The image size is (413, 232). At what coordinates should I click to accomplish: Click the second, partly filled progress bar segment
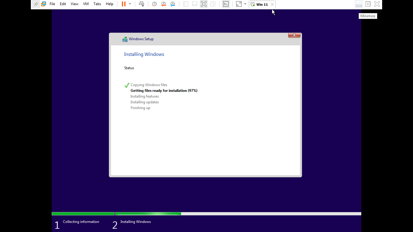(238, 214)
